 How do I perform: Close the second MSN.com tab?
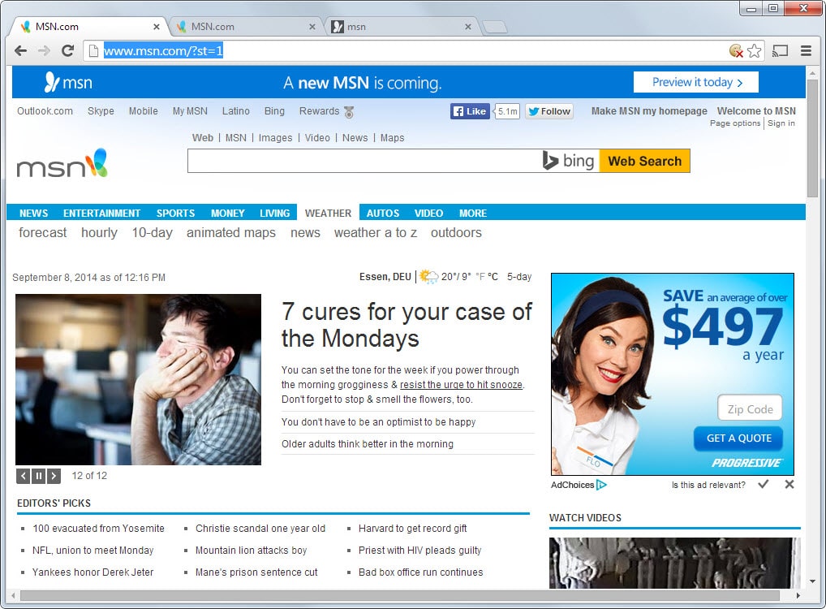tap(312, 26)
